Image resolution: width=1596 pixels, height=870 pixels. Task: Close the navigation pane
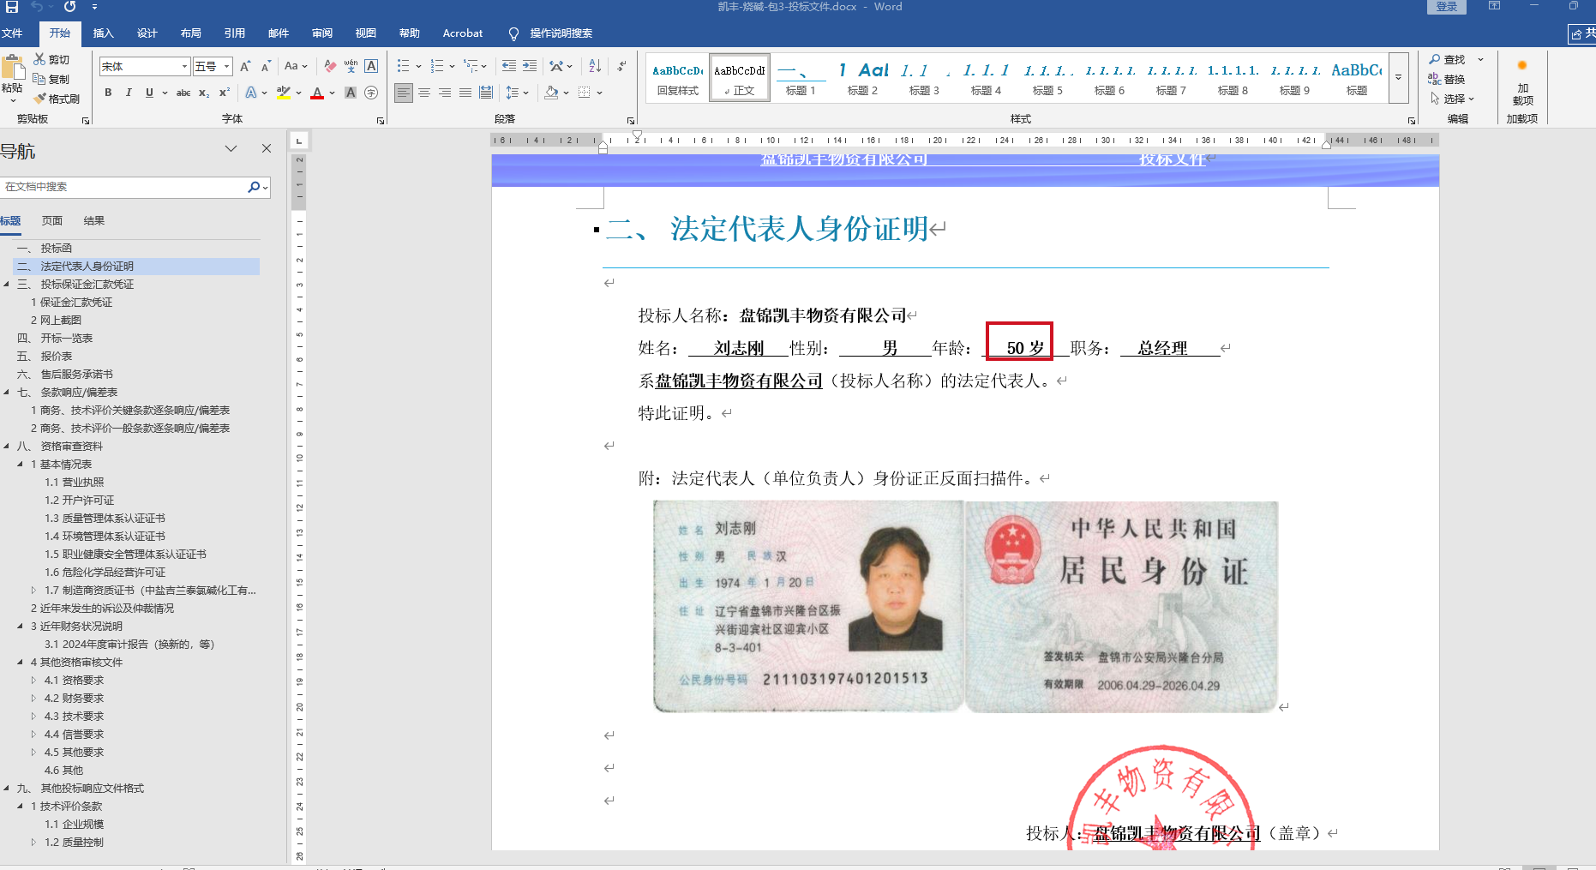[267, 148]
